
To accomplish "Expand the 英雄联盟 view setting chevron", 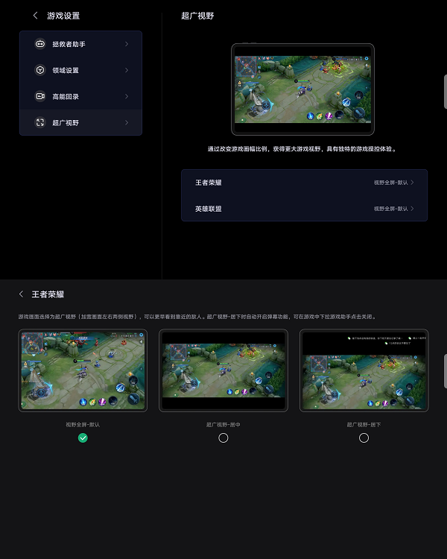I will pos(413,209).
